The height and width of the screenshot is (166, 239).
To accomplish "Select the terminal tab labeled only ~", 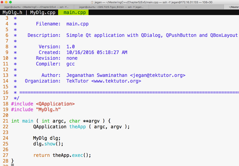I will [186, 7].
